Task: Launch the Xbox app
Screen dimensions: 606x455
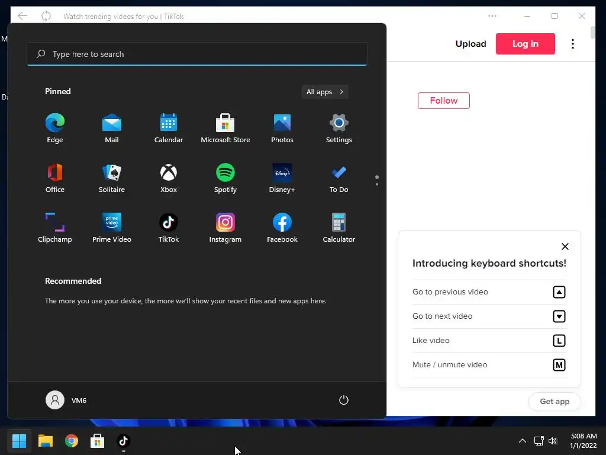Action: pyautogui.click(x=169, y=178)
